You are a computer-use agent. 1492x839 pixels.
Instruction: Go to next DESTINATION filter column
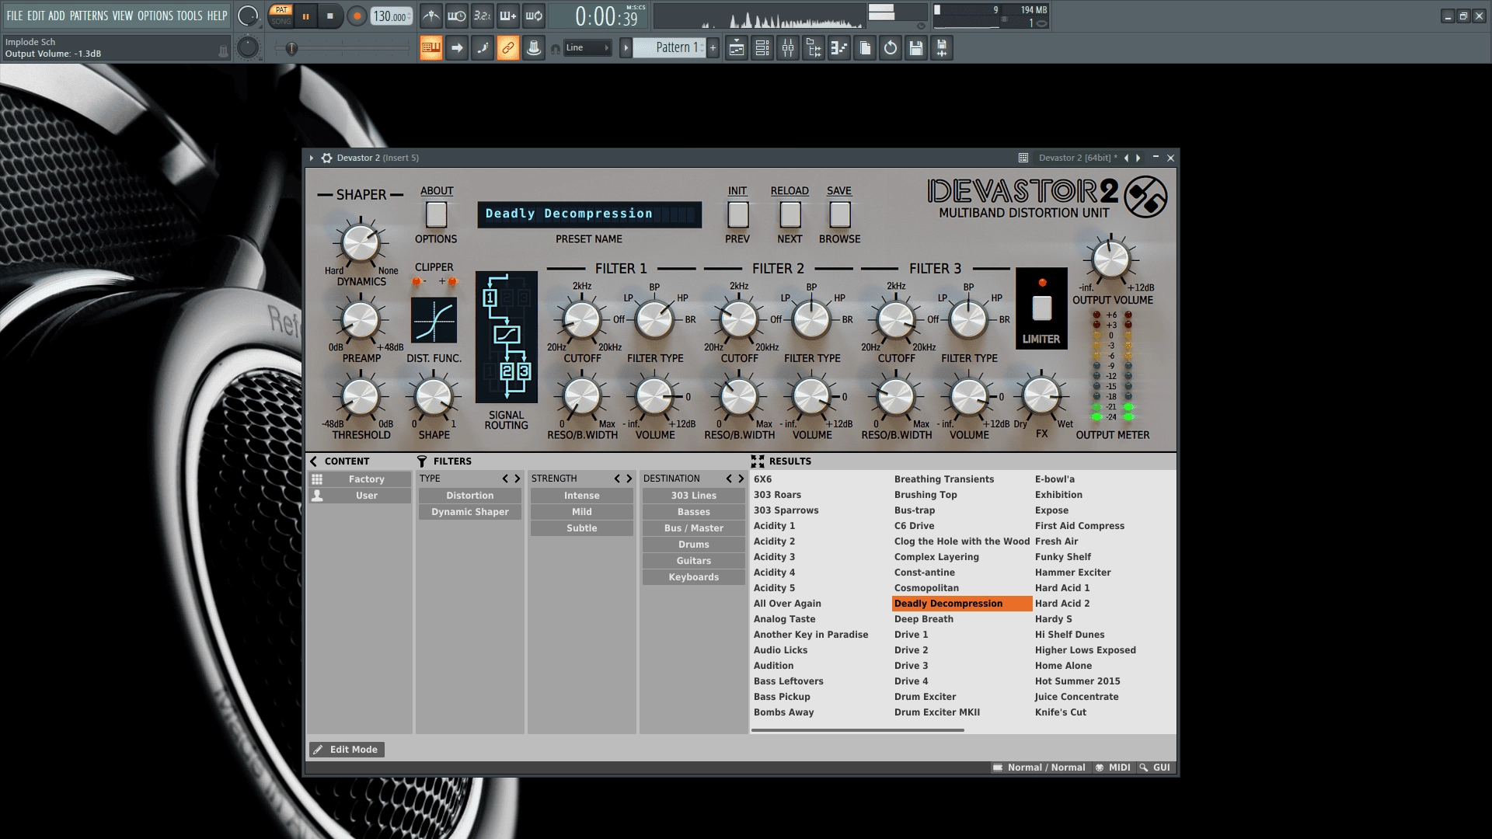[x=741, y=479]
